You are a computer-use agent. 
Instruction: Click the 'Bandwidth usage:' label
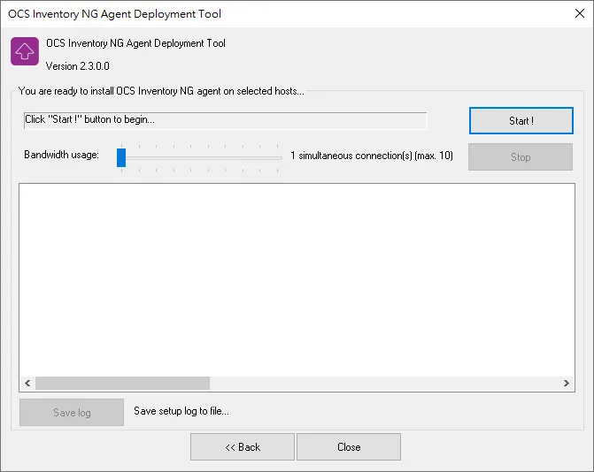tap(61, 155)
